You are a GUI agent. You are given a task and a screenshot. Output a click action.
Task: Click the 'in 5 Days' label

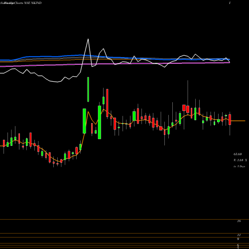[239, 166]
